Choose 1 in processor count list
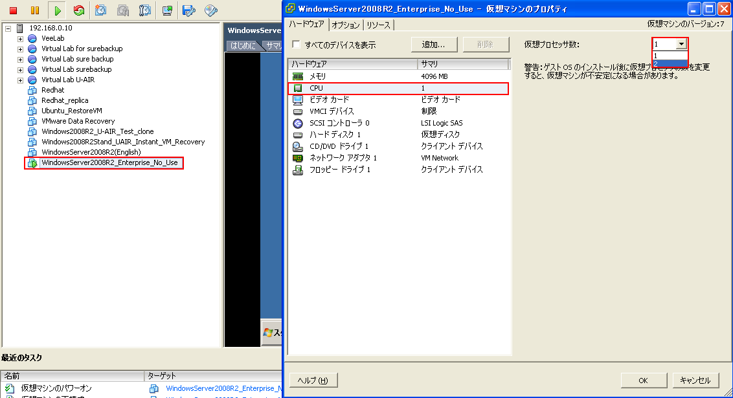 670,56
